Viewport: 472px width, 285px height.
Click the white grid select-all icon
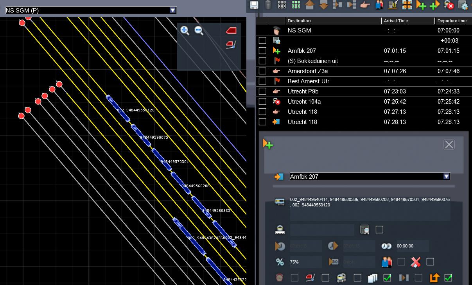tap(282, 5)
